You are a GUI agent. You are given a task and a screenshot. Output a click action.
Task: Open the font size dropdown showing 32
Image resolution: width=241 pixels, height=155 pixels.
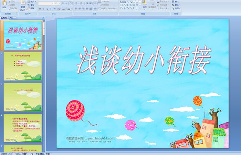[57, 3]
